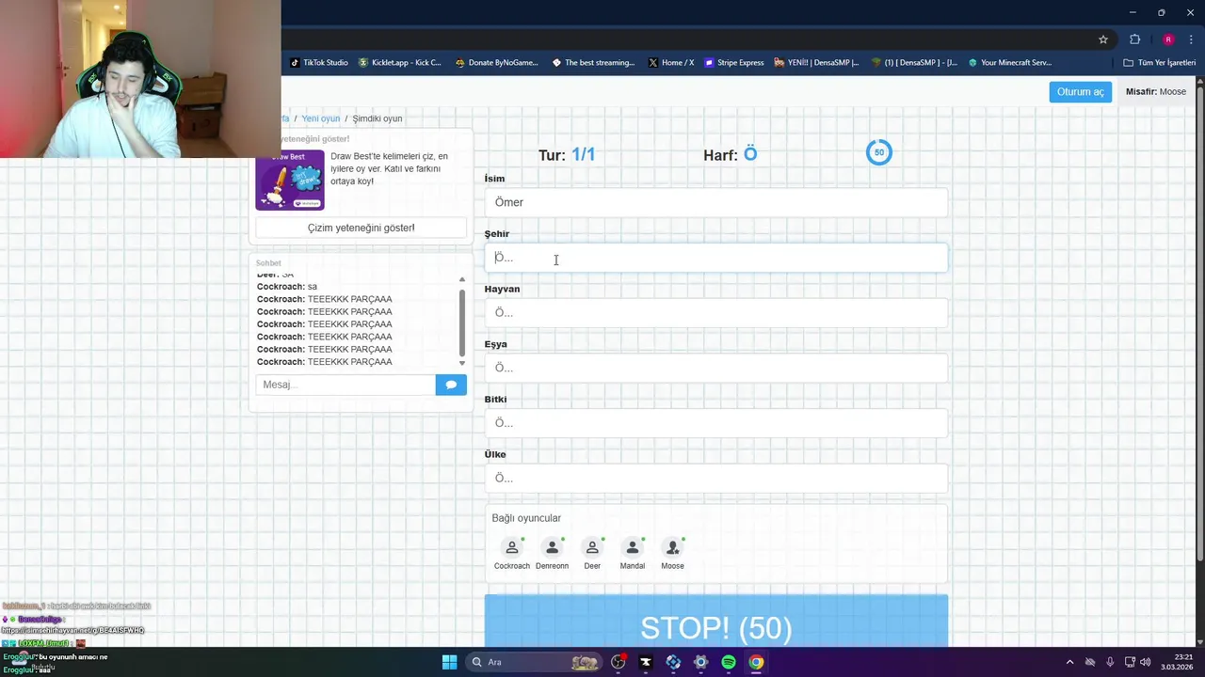Click the Draw Best ad thumbnail

pos(290,180)
